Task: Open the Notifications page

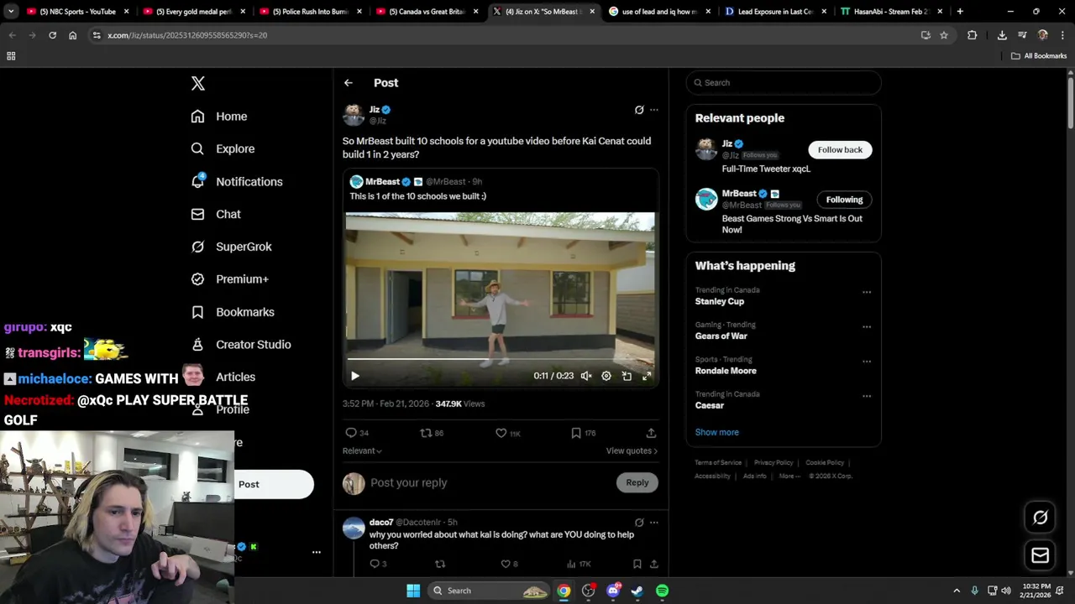Action: tap(237, 181)
